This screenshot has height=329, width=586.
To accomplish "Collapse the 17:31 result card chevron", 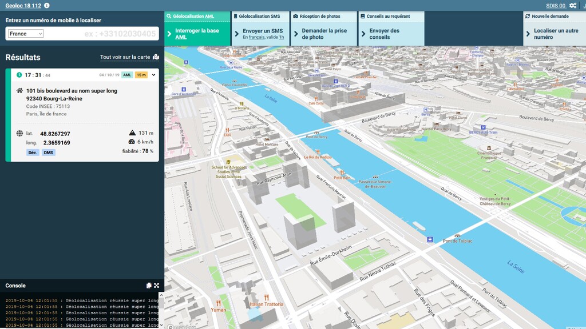I will [x=153, y=75].
